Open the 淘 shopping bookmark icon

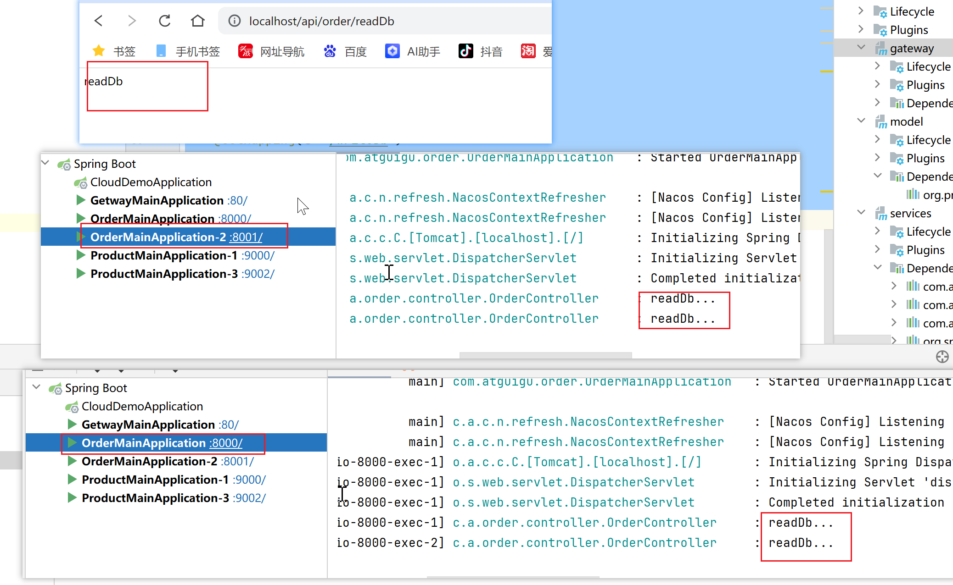[528, 51]
